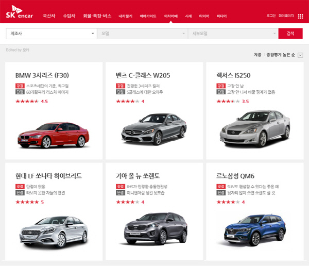Screen dimensions: 309x266
Task: Click the QM6 star rating
Action: point(231,202)
